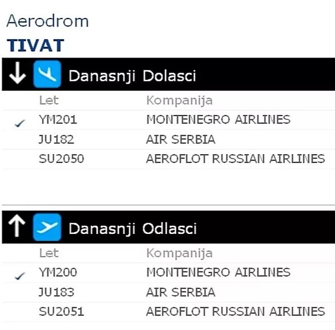Click the down arrow beside Dolasci
The width and height of the screenshot is (335, 330).
pyautogui.click(x=17, y=75)
